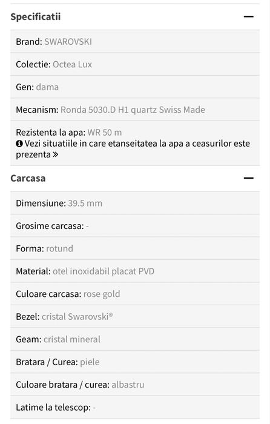Click the Bezel cristal Swarovski row
Image resolution: width=270 pixels, height=424 pixels.
135,316
